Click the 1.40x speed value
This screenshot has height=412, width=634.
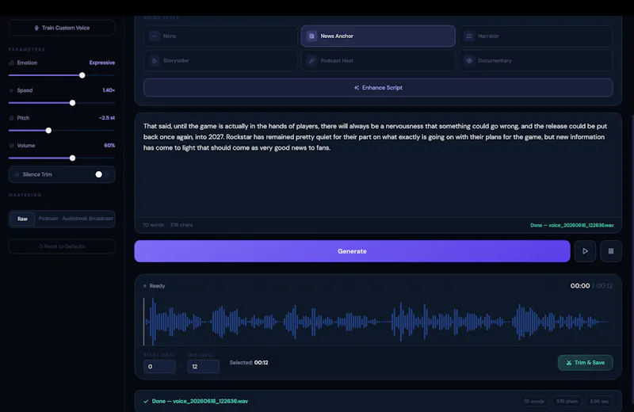pyautogui.click(x=109, y=90)
